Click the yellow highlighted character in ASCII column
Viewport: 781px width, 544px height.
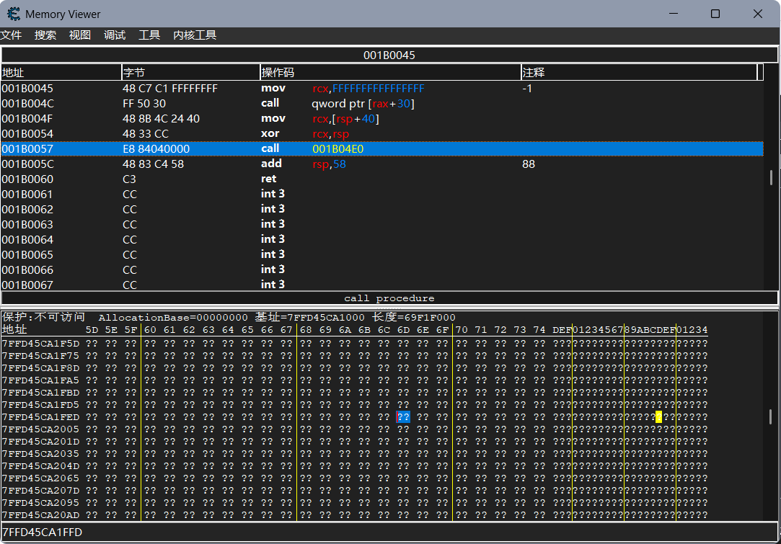click(x=658, y=417)
